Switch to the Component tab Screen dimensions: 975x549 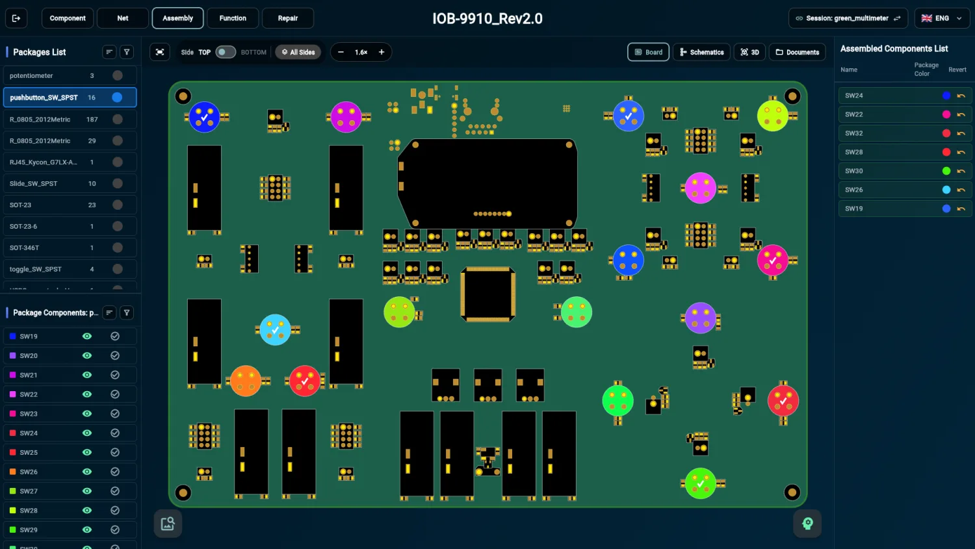(x=68, y=18)
